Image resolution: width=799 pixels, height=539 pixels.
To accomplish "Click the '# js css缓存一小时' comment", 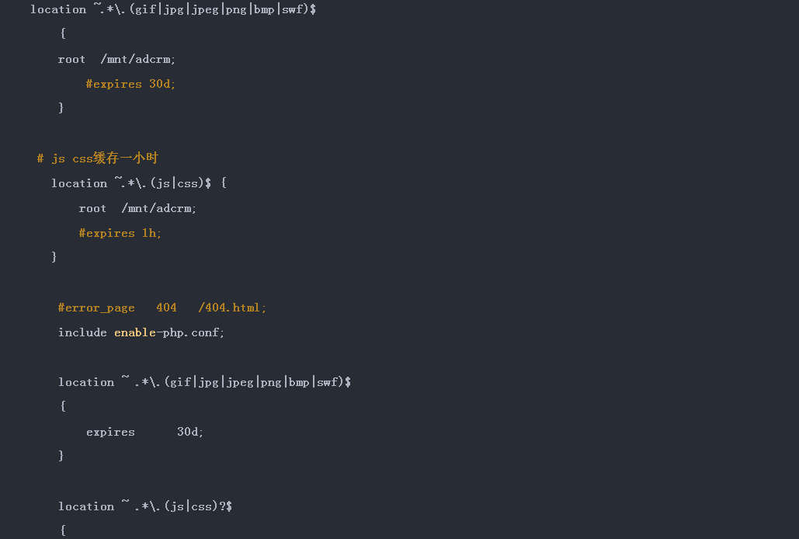I will click(97, 158).
